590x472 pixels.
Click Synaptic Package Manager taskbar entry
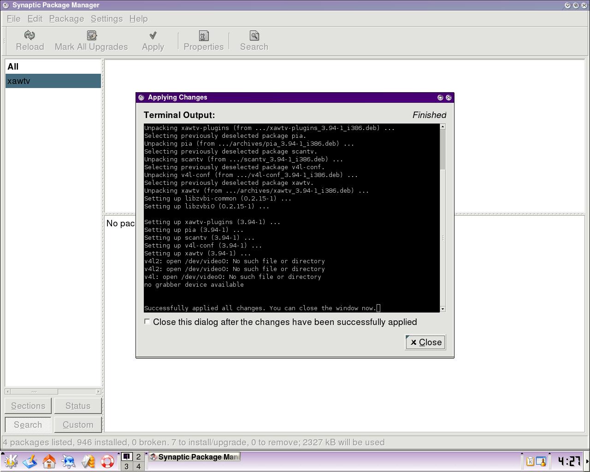(194, 457)
